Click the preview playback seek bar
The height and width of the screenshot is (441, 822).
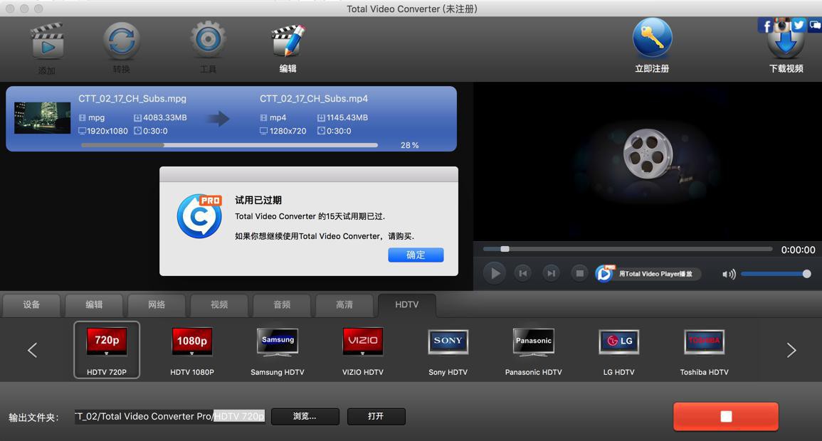628,249
